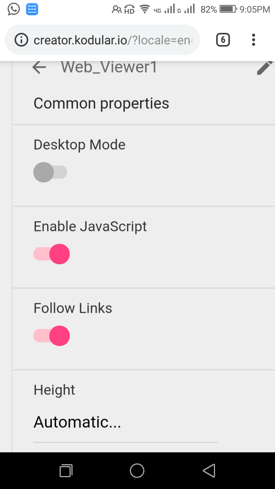Select the Web_Viewer1 component title
Screen dimensions: 275x489
click(x=109, y=67)
